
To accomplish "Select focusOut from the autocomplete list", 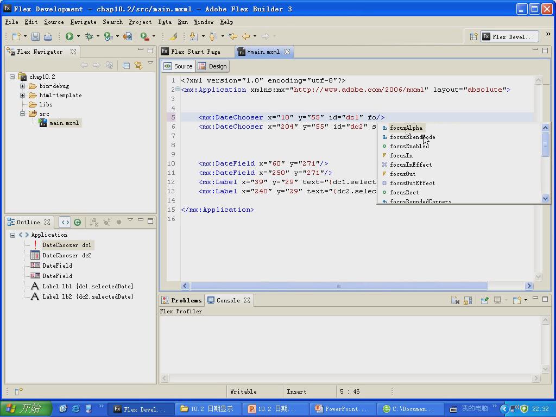I will (x=403, y=174).
